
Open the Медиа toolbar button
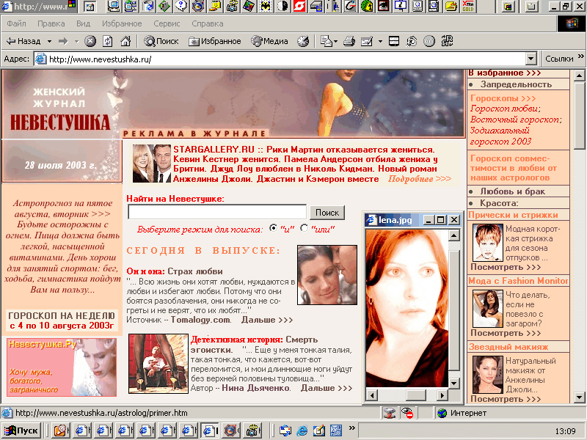coord(269,41)
